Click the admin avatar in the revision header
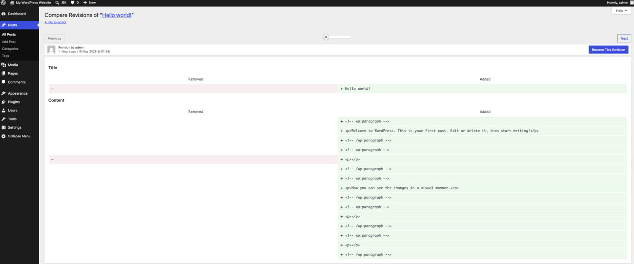 [x=52, y=50]
